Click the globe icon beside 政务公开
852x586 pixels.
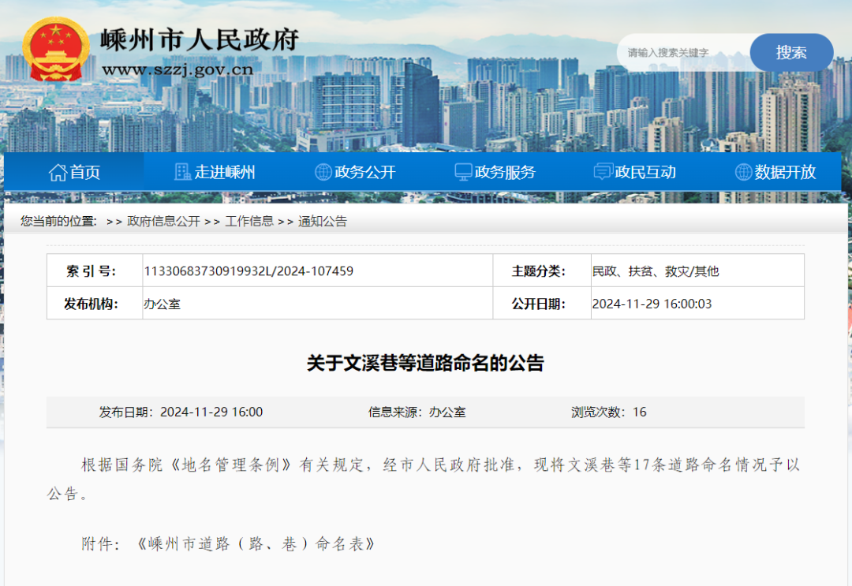pos(323,172)
